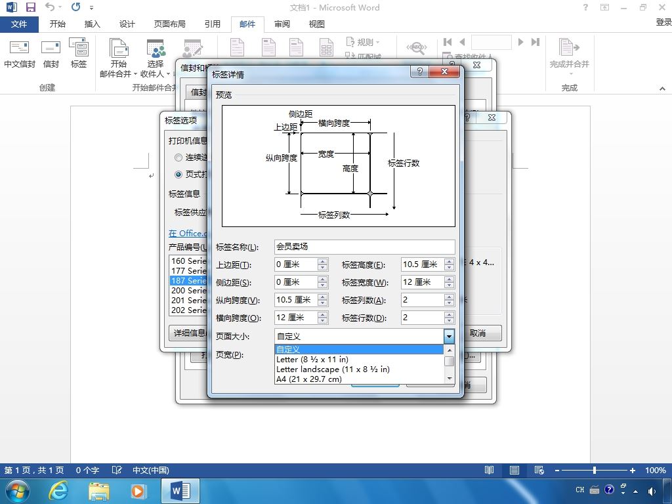Image resolution: width=672 pixels, height=504 pixels.
Task: Open Customize Quick Access Toolbar dropdown
Action: 91,8
